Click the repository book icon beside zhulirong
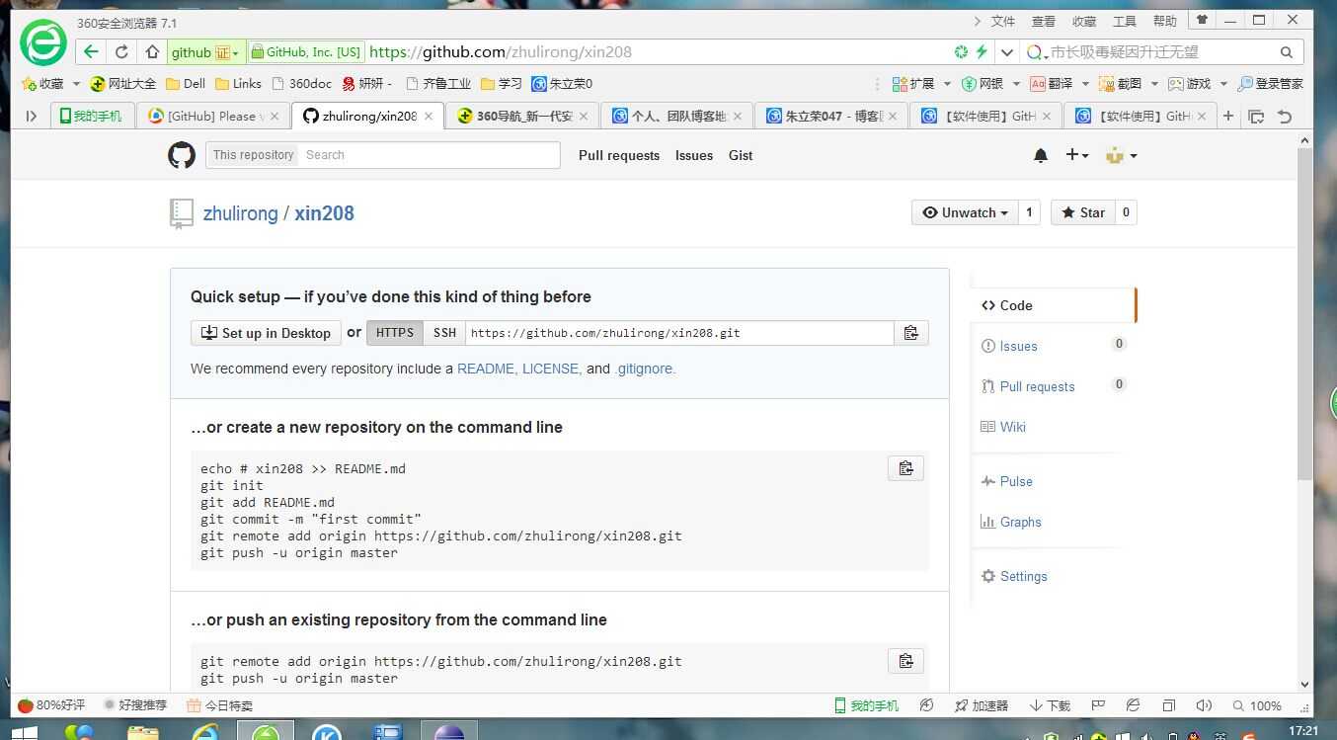 point(181,213)
